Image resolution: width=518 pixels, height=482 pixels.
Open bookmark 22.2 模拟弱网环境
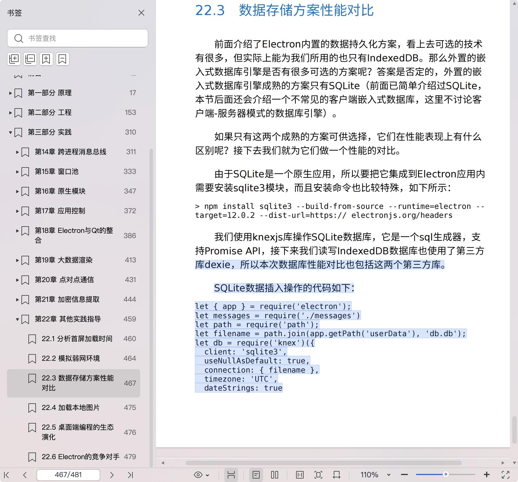tap(71, 358)
